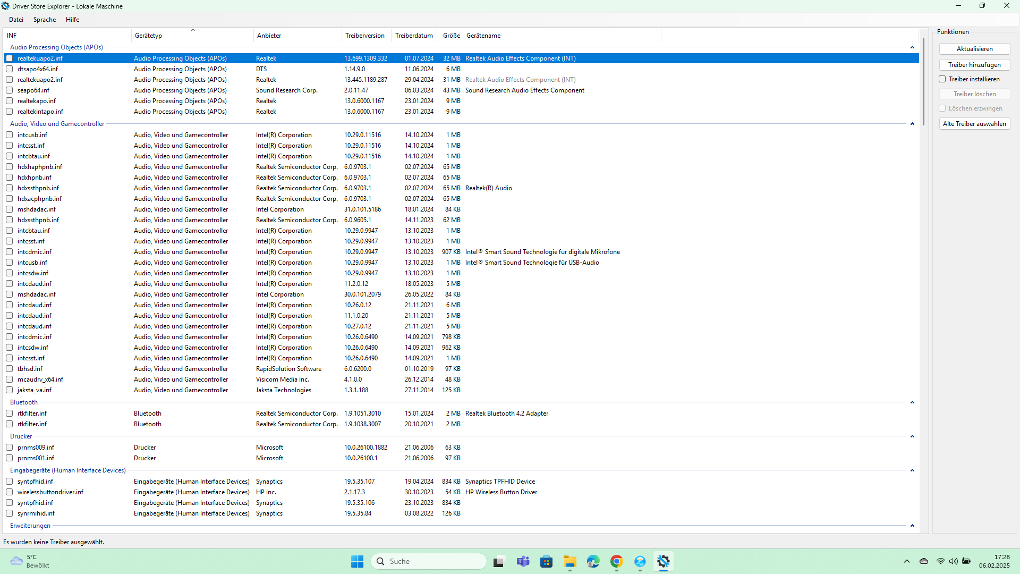
Task: Open File Explorer from the taskbar
Action: point(570,561)
